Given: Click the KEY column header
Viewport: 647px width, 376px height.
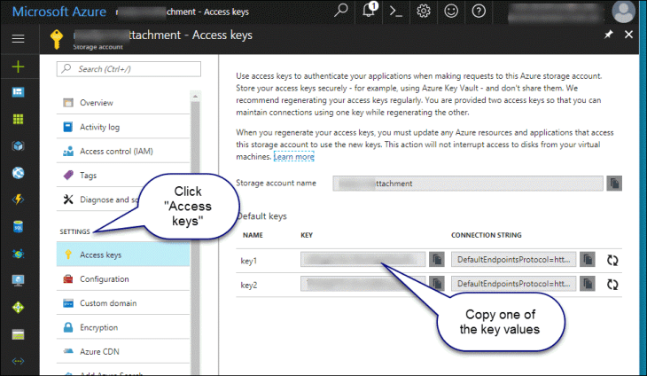Looking at the screenshot, I should [x=307, y=235].
